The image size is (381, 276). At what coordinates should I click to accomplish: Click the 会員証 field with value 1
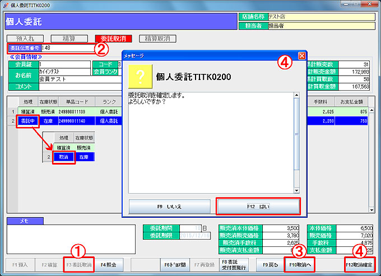pyautogui.click(x=64, y=64)
